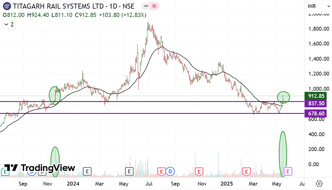Image resolution: width=332 pixels, height=190 pixels.
Task: Click the 1,600.00 price axis label
Action: point(319,44)
